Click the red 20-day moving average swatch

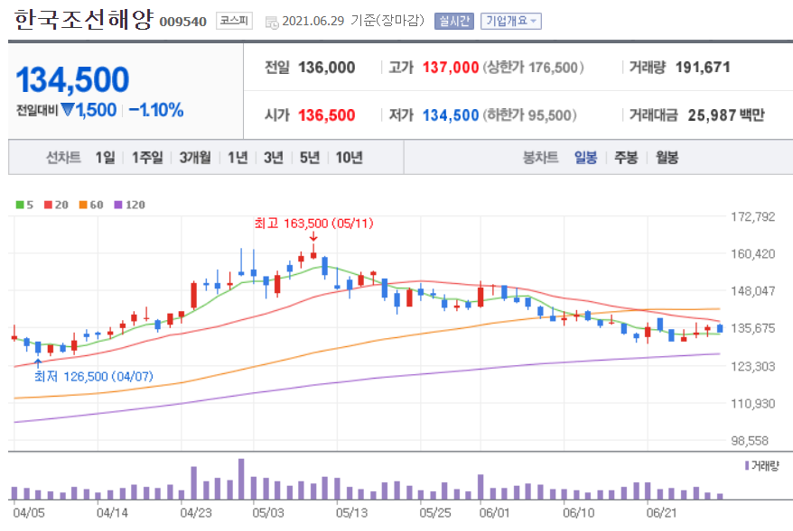pyautogui.click(x=48, y=205)
